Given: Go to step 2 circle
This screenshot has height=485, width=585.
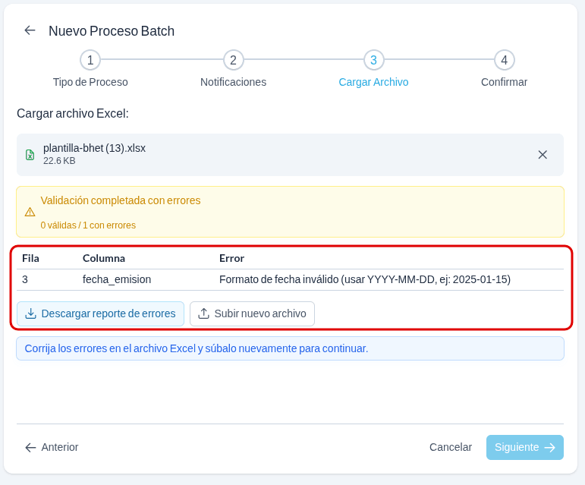Looking at the screenshot, I should (233, 60).
